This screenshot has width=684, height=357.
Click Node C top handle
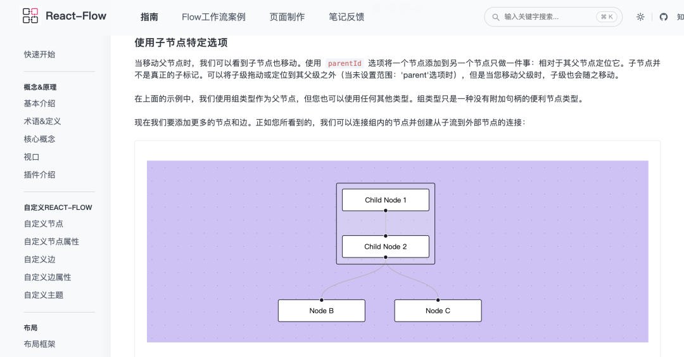pos(438,300)
